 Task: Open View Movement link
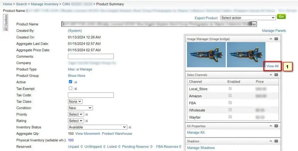tap(88, 134)
